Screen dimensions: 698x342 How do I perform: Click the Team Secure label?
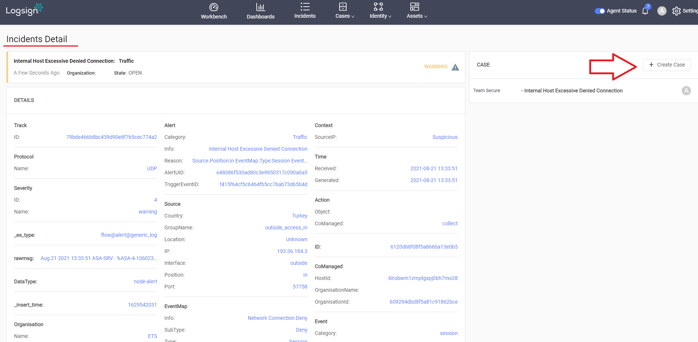(486, 90)
